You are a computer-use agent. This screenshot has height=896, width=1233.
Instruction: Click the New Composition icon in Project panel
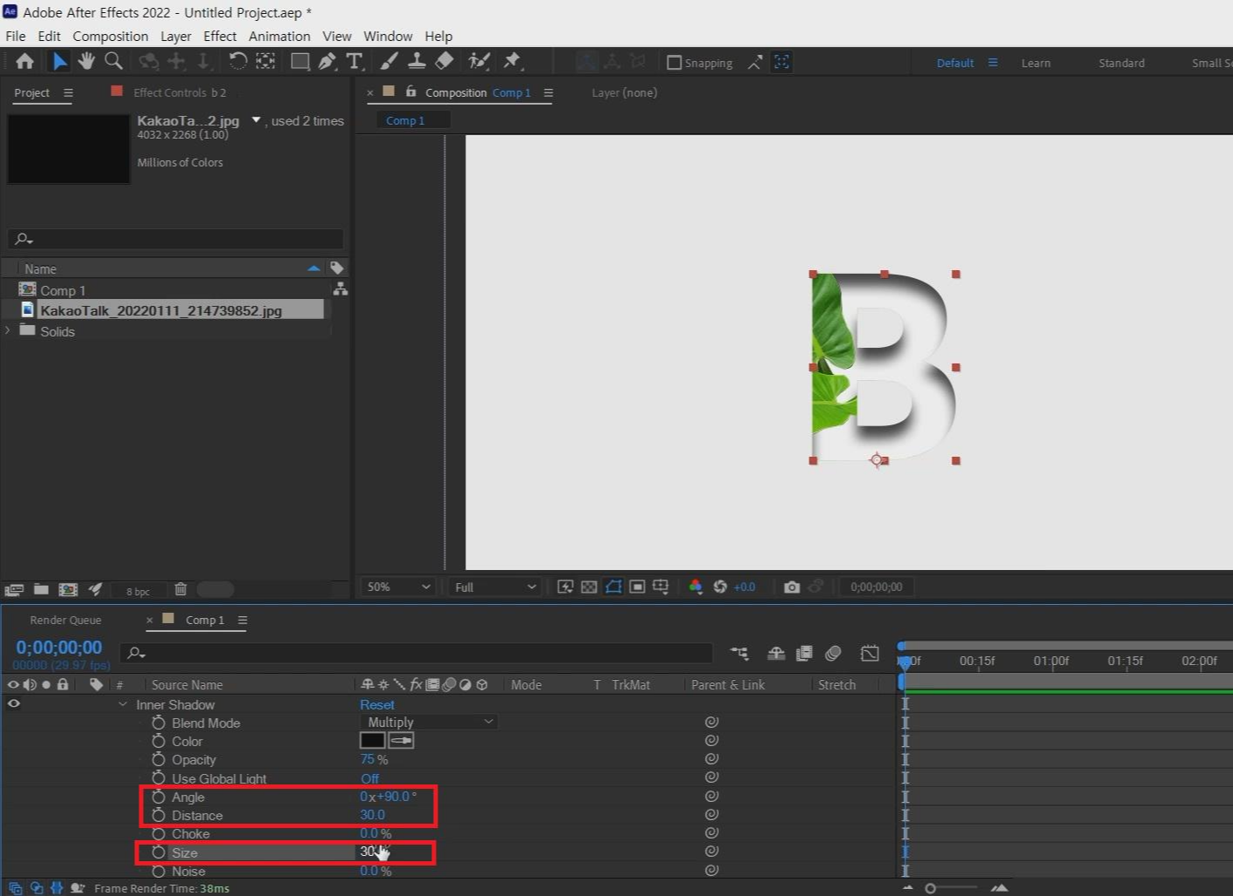[x=68, y=590]
